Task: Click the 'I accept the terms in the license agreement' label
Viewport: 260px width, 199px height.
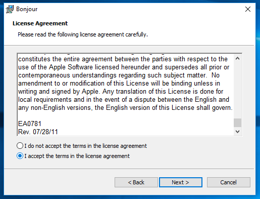Action: 77,156
